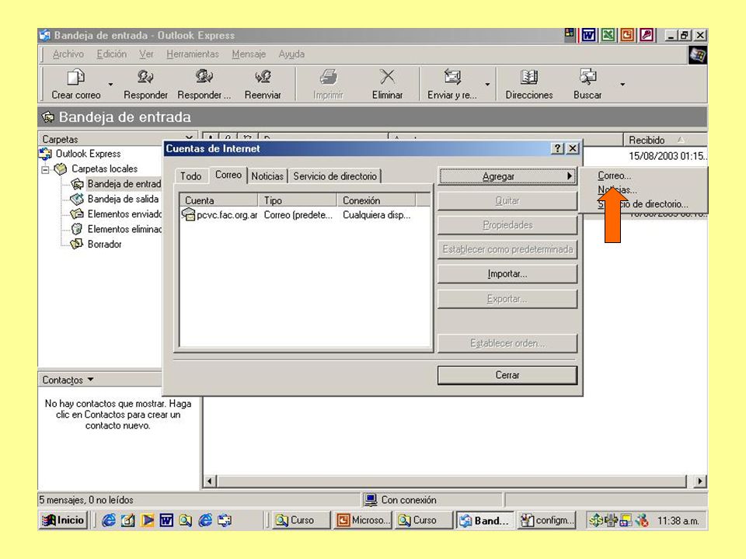Viewport: 746px width, 559px height.
Task: Click the pcvc.fac.org.ar account mail icon
Action: (x=188, y=214)
